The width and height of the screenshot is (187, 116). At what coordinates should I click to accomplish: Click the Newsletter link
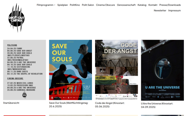click(160, 11)
